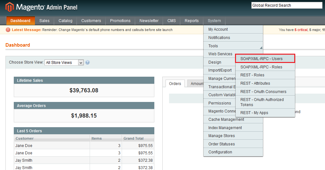Image resolution: width=325 pixels, height=170 pixels.
Task: Choose REST - OAuth Authorized Tokens item
Action: pyautogui.click(x=265, y=102)
